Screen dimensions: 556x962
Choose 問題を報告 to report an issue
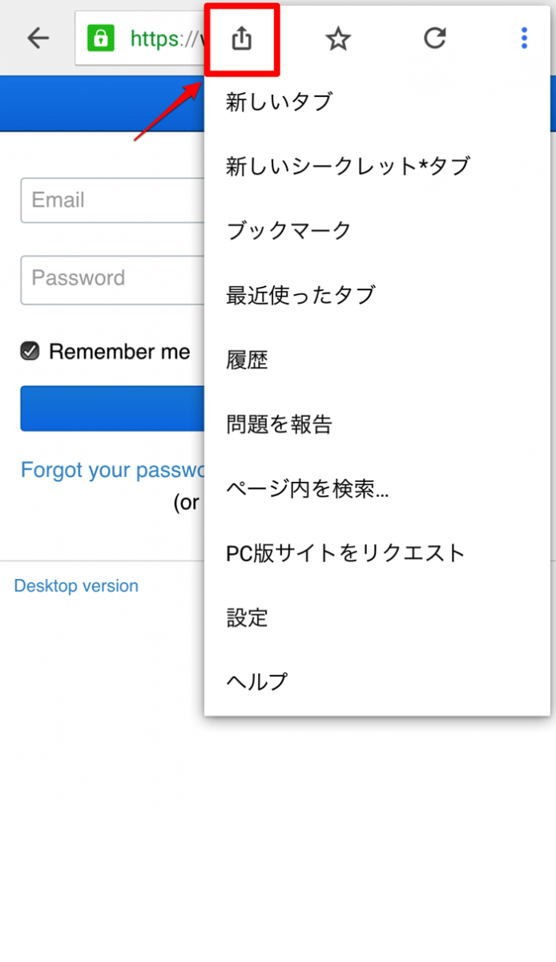277,424
